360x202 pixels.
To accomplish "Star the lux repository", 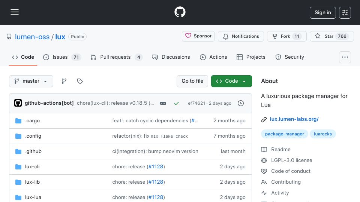I will pyautogui.click(x=332, y=36).
